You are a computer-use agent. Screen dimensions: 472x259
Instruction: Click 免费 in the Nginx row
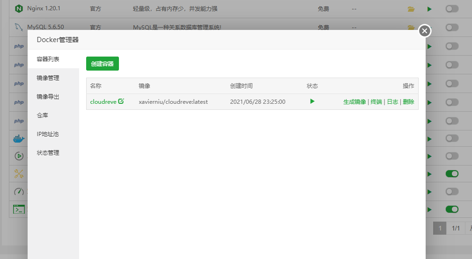pos(324,9)
